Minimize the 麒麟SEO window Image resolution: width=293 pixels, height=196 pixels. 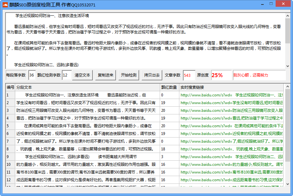click(x=262, y=4)
